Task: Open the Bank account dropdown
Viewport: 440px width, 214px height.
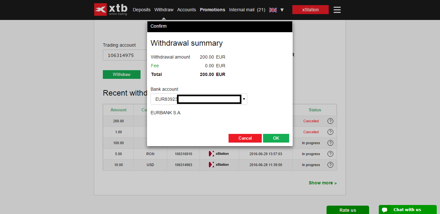Action: [x=244, y=99]
